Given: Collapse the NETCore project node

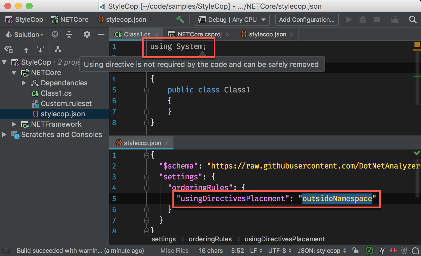Looking at the screenshot, I should [14, 73].
